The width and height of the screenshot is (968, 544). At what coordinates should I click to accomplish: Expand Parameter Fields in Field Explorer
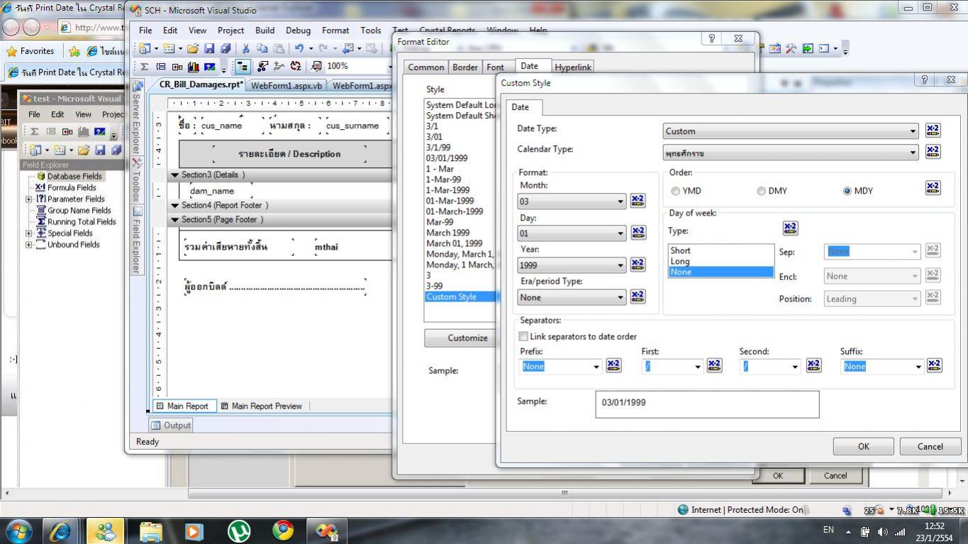[29, 199]
